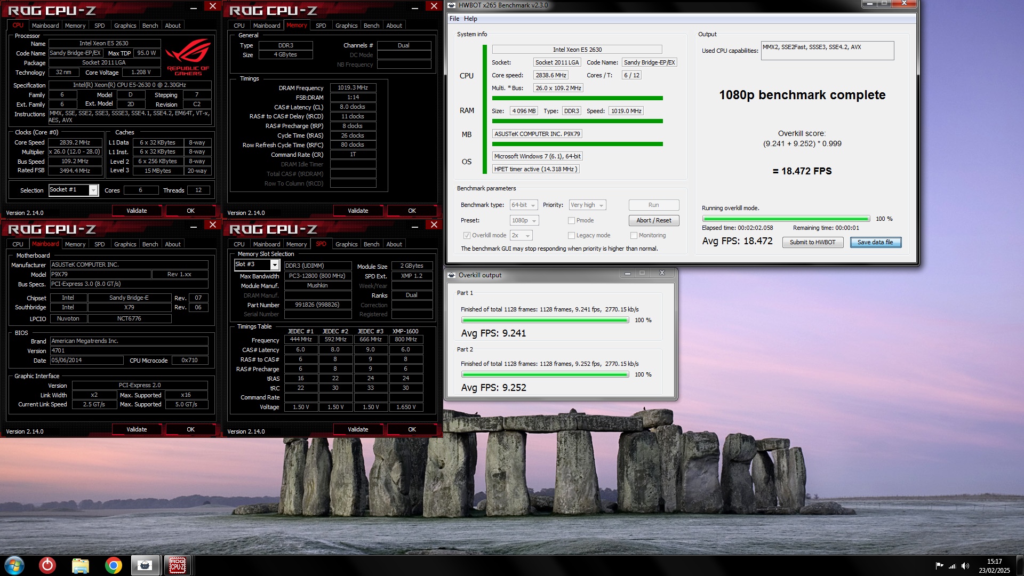
Task: Open the Priority Very high dropdown
Action: (587, 205)
